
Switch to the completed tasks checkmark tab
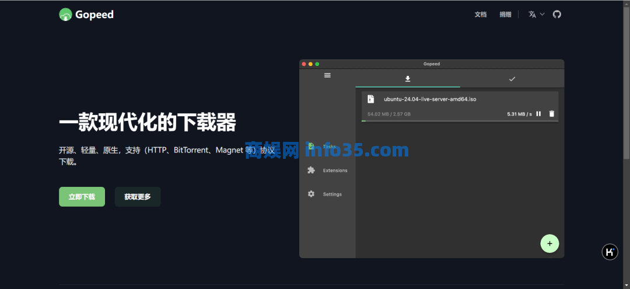(x=512, y=78)
